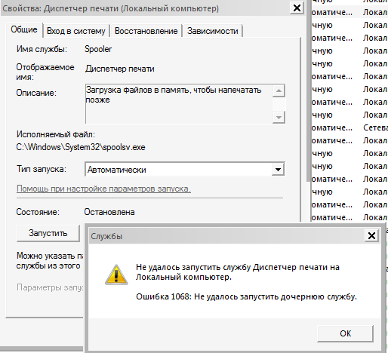This screenshot has width=388, height=353.
Task: Click the yellow warning icon in error dialog
Action: 116,275
